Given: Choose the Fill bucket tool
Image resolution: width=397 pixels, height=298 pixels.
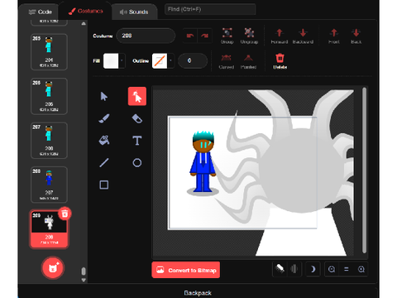Looking at the screenshot, I should tap(104, 141).
